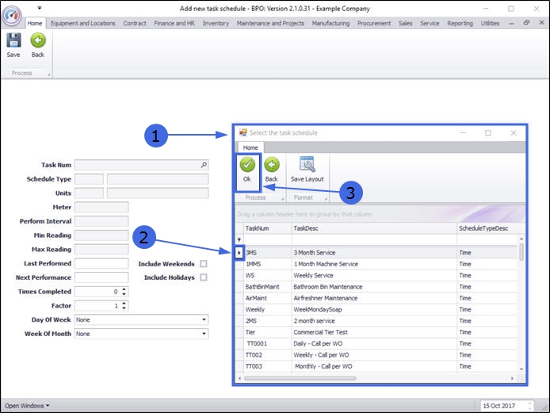Screen dimensions: 550x413
Task: Open the Inventory ribbon tab
Action: pyautogui.click(x=216, y=23)
